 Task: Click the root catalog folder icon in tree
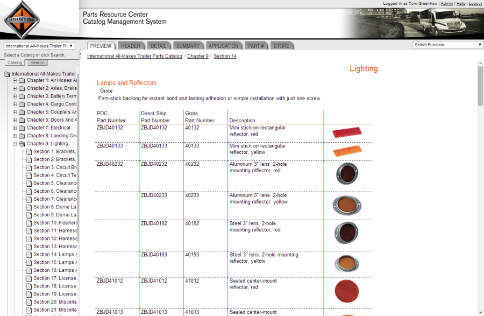(x=7, y=74)
